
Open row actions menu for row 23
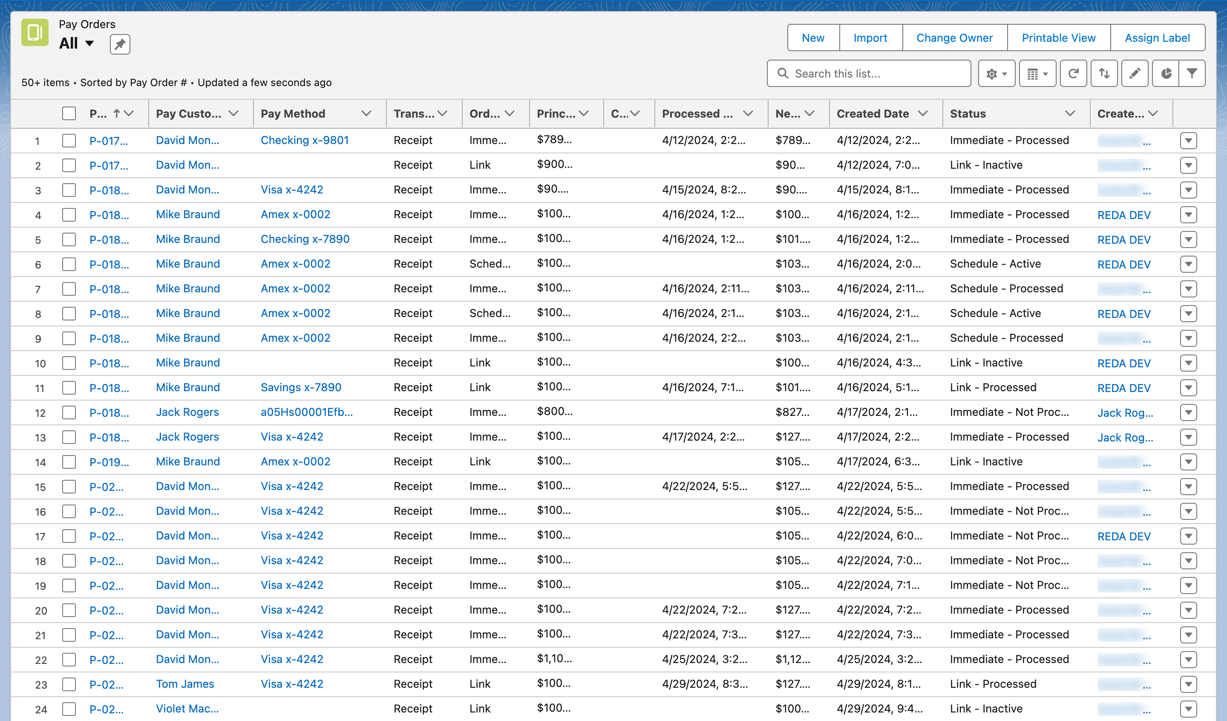[1188, 684]
